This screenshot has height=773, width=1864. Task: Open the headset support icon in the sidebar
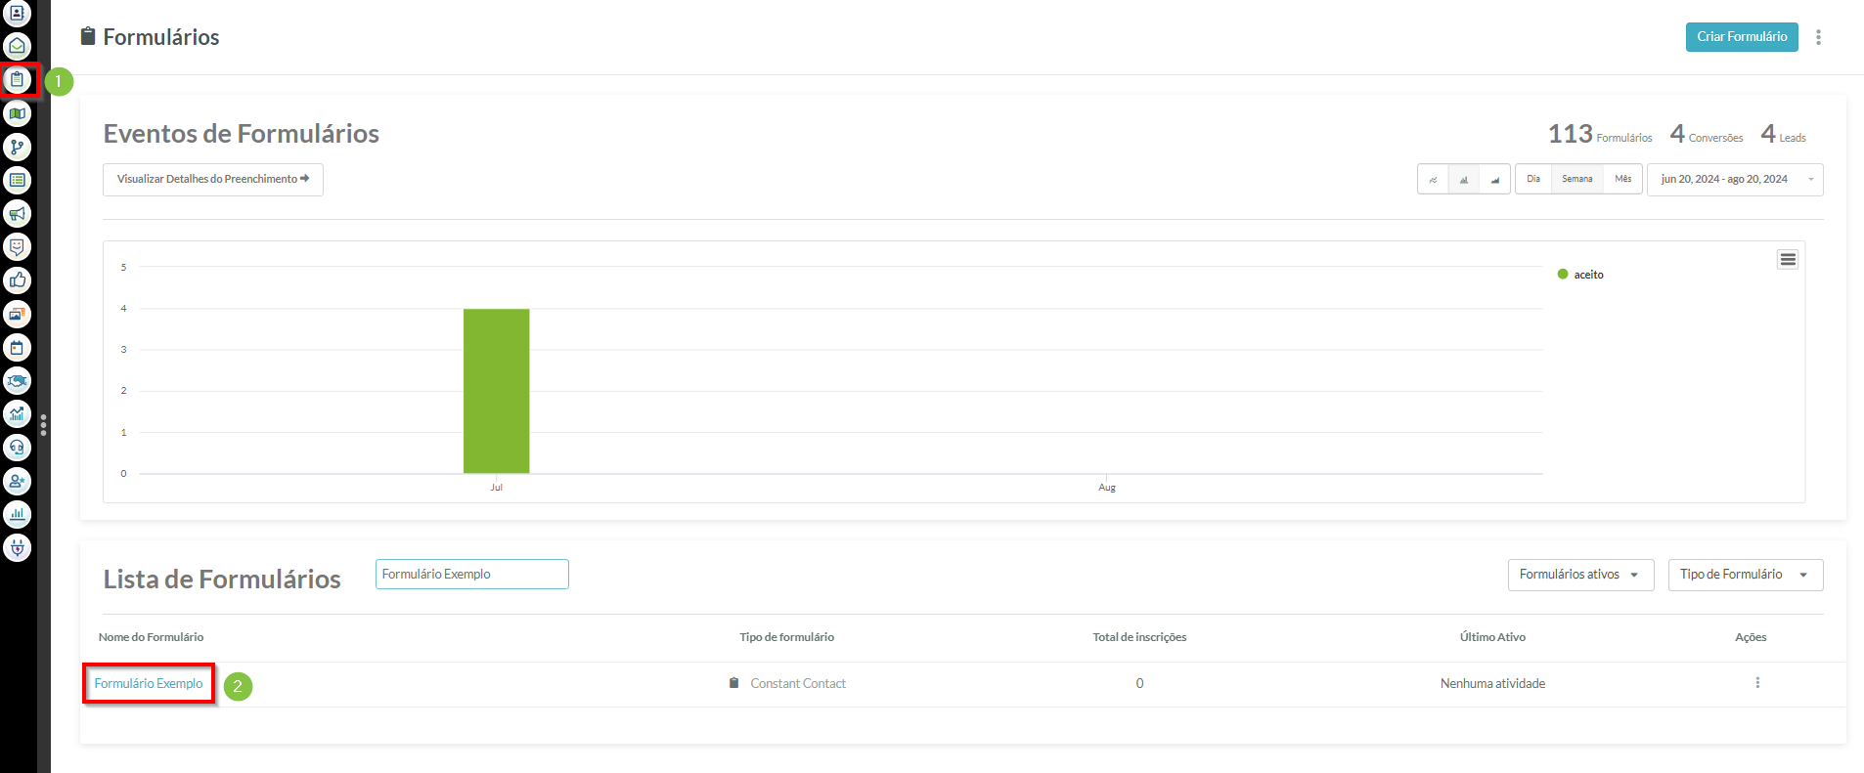pos(17,448)
